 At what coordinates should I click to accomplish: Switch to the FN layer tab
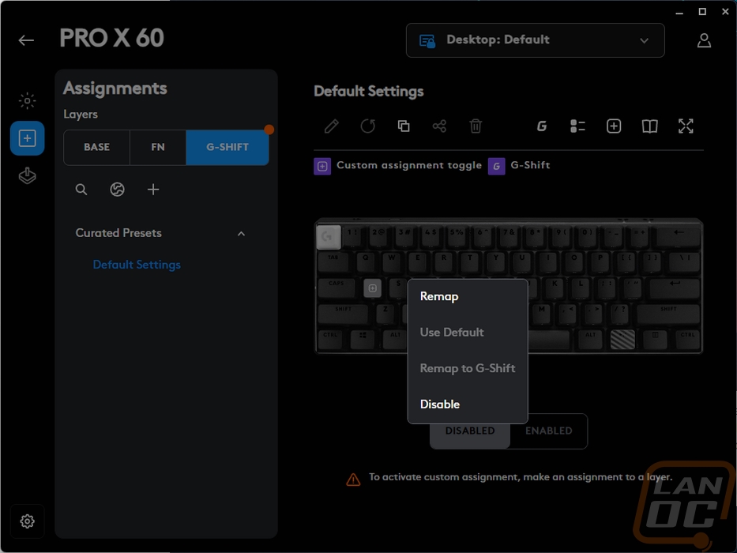(x=158, y=147)
